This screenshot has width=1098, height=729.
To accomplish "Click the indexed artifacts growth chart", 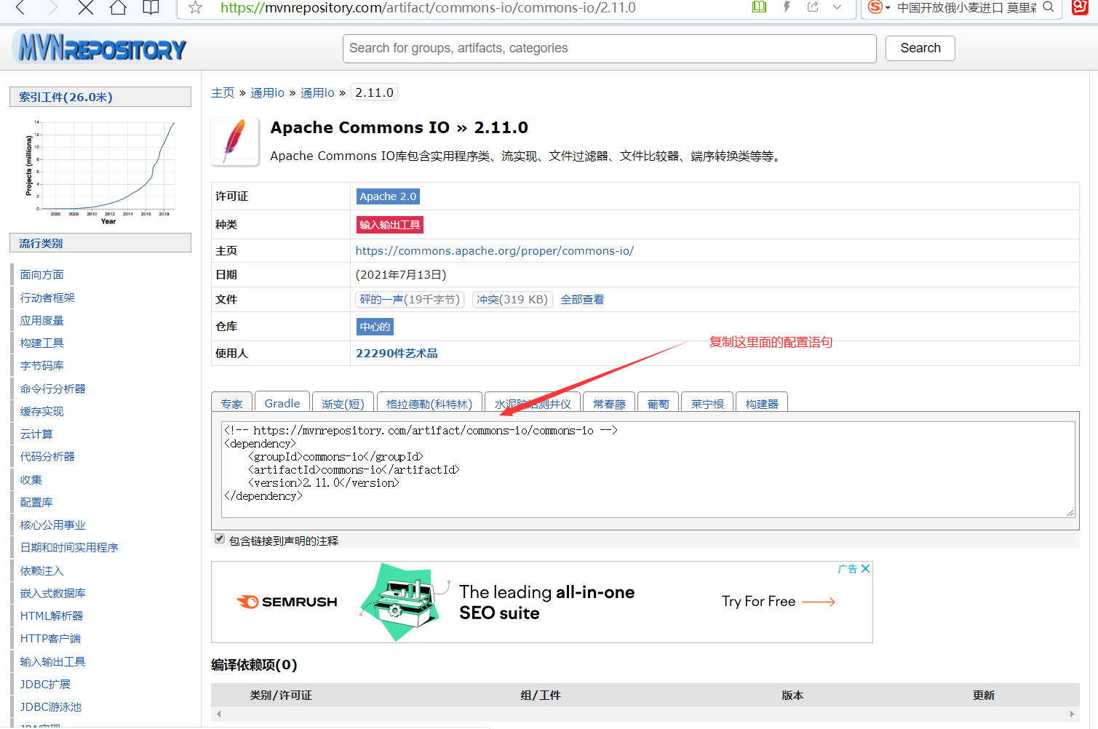I will [x=100, y=172].
